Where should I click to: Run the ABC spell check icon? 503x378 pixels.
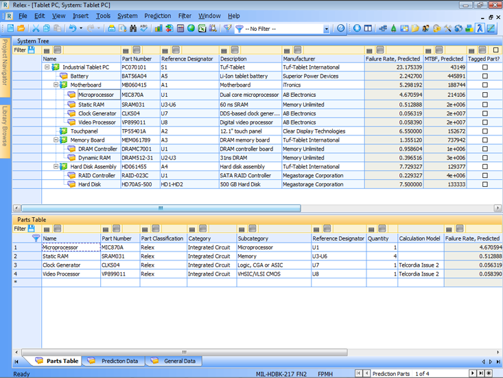point(143,28)
